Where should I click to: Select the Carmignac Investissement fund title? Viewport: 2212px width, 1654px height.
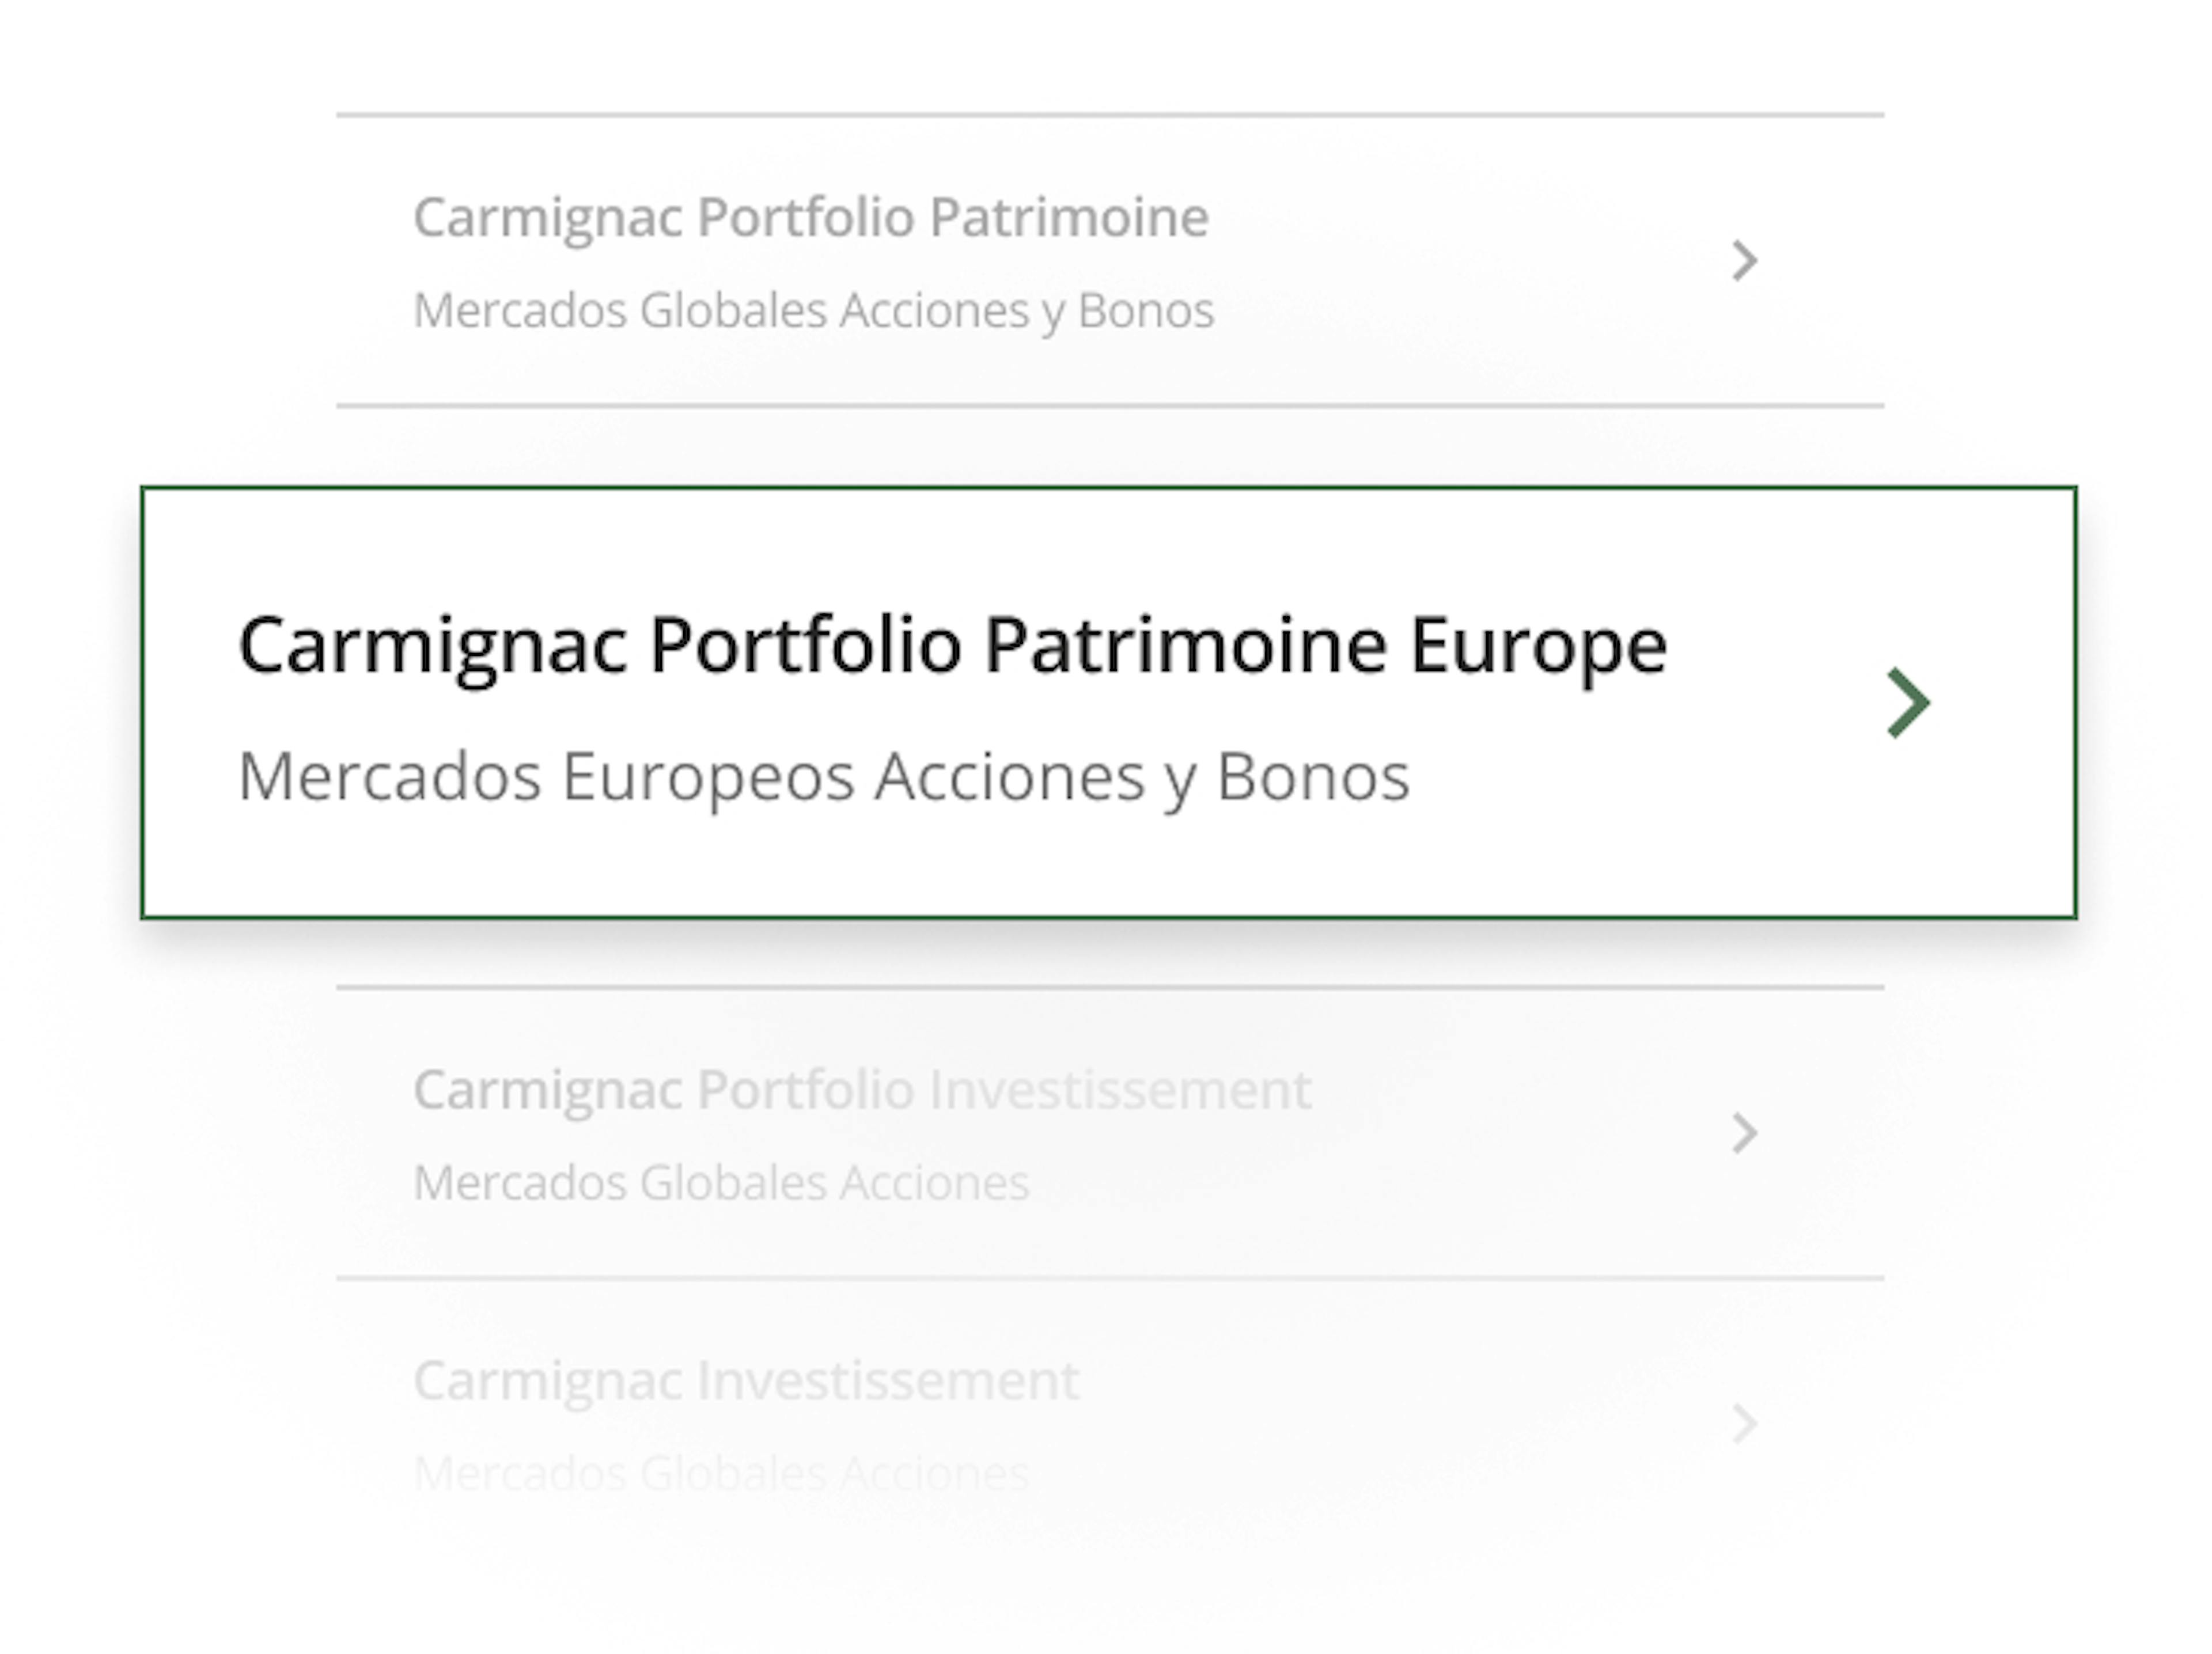click(746, 1380)
